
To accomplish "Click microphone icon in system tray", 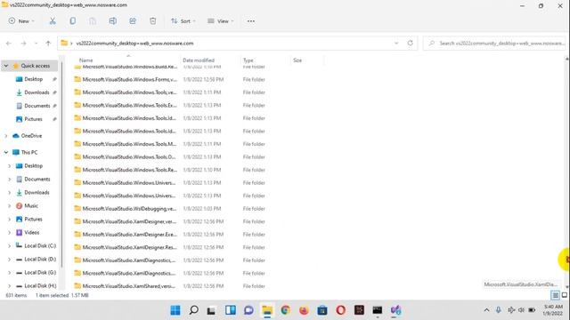I will (x=499, y=310).
